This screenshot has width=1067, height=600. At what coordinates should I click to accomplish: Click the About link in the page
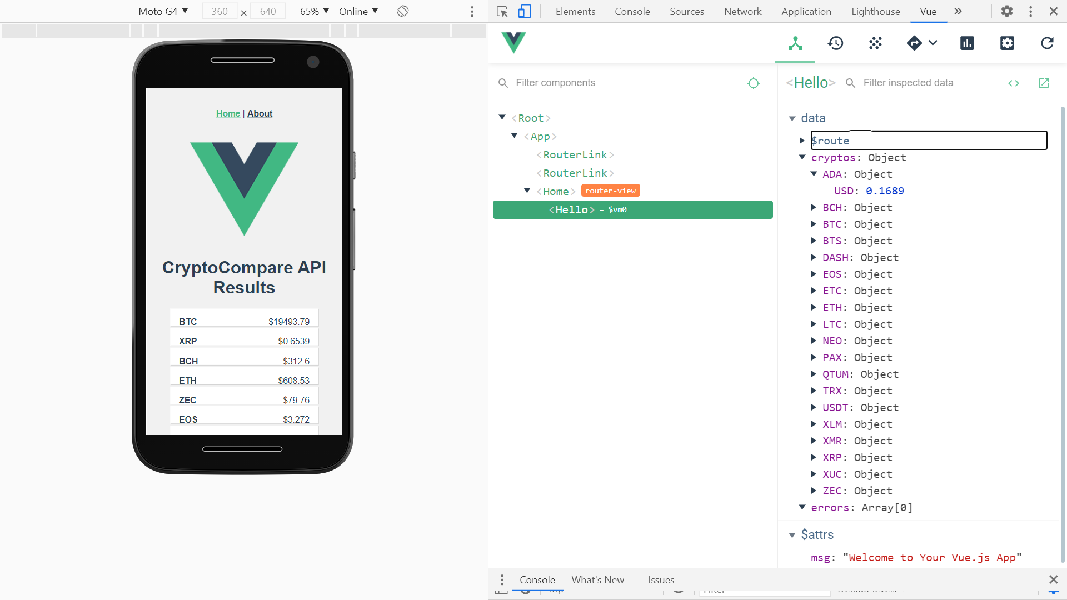[x=260, y=113]
